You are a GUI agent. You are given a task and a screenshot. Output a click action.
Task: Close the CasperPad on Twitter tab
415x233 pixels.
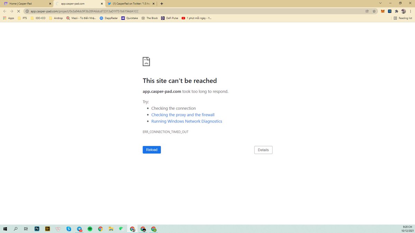click(x=153, y=3)
